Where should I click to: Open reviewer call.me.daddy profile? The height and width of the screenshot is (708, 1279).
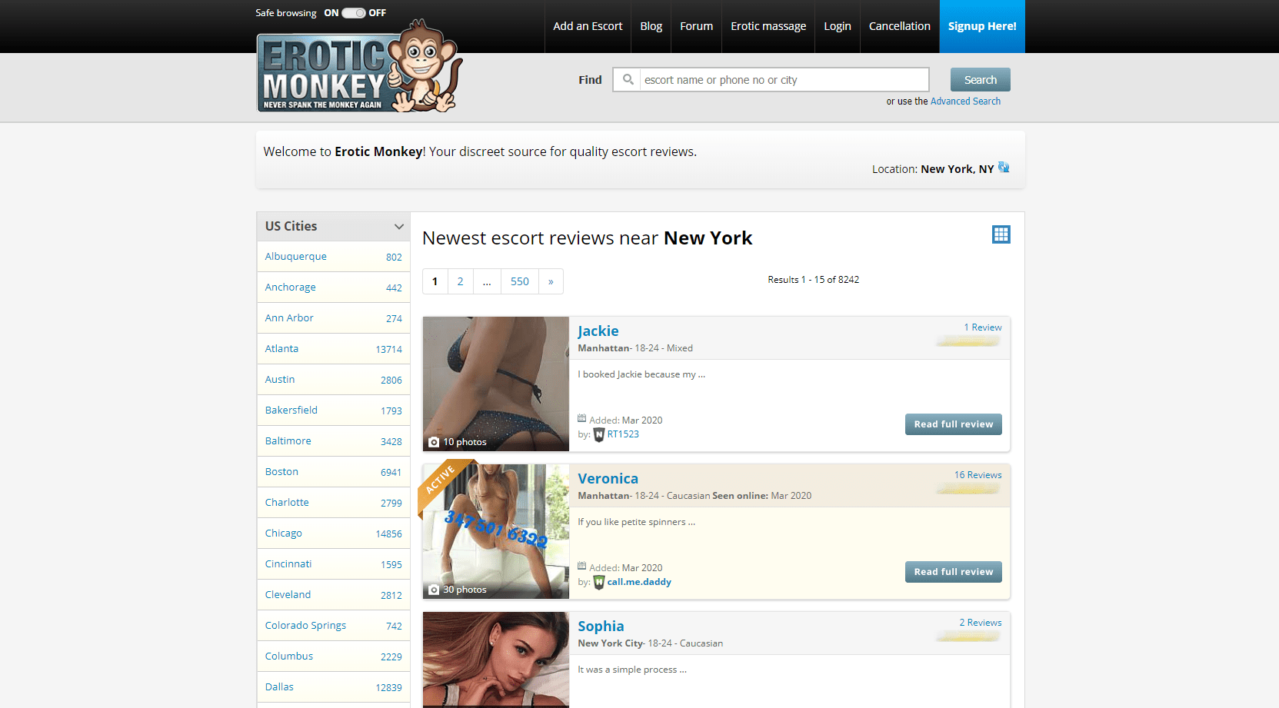tap(639, 582)
